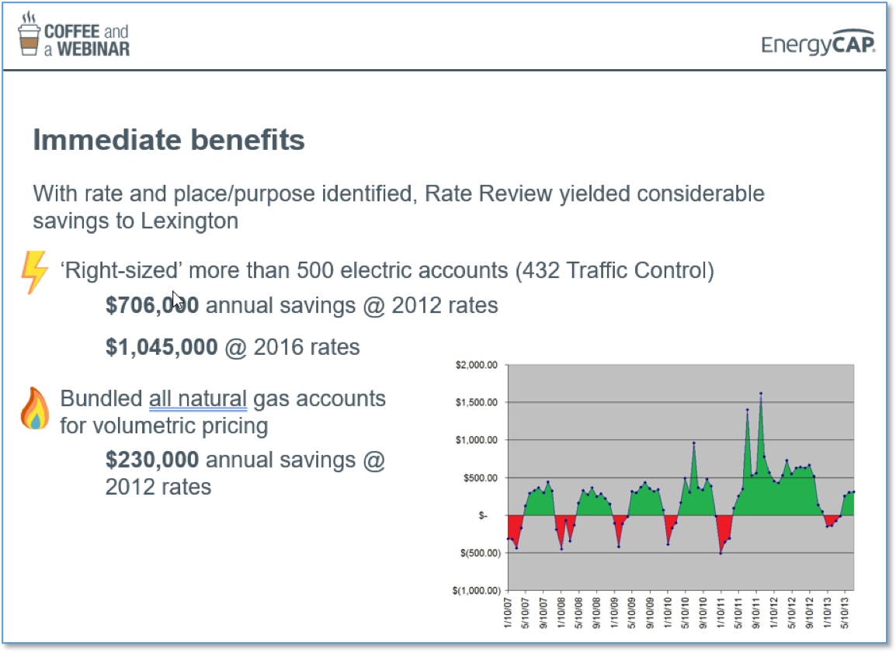Click the word 'Lexington' in the subtitle
The width and height of the screenshot is (896, 653).
point(189,221)
